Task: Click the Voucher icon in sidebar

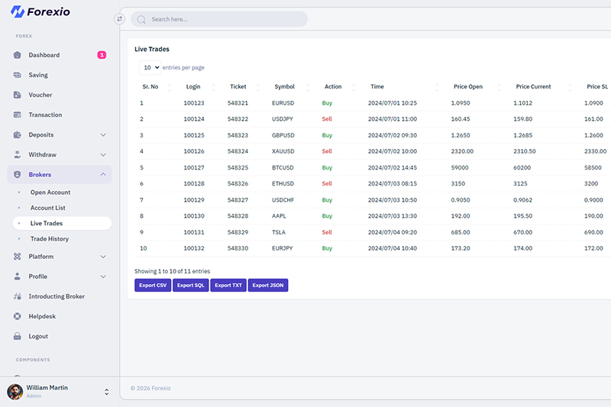Action: 18,95
